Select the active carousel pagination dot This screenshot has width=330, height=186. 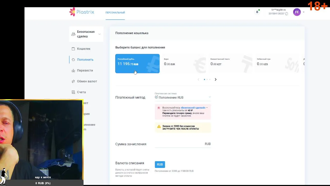pyautogui.click(x=204, y=80)
